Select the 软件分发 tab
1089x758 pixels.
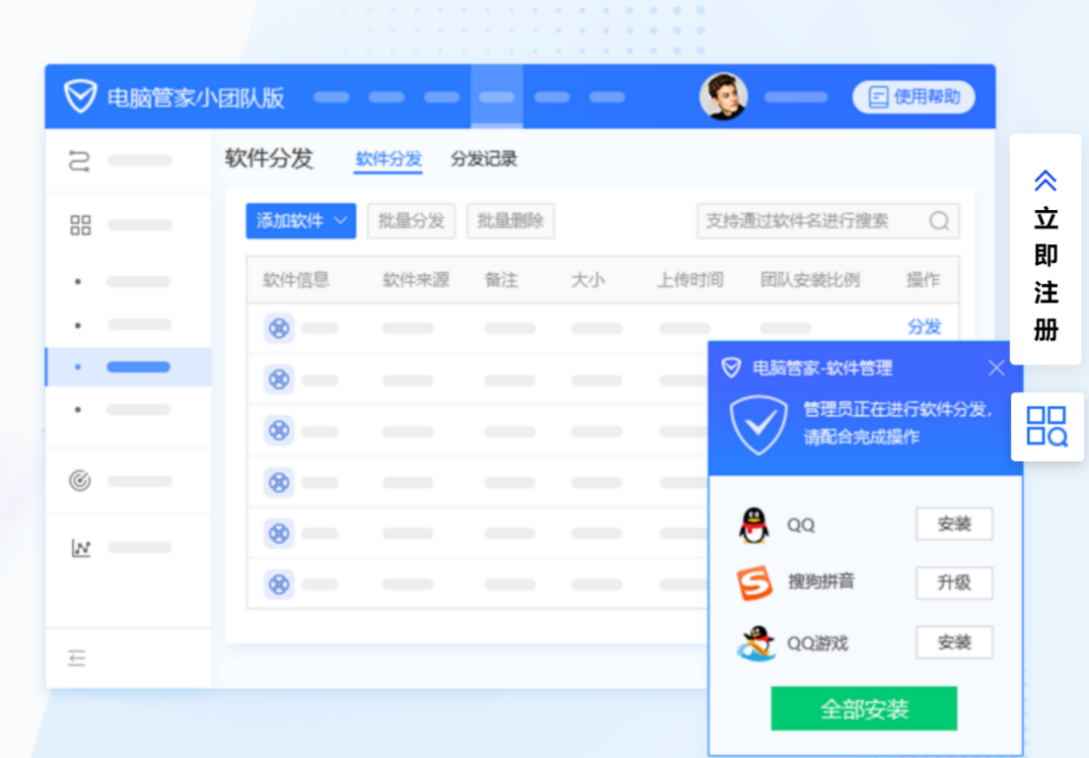point(387,160)
